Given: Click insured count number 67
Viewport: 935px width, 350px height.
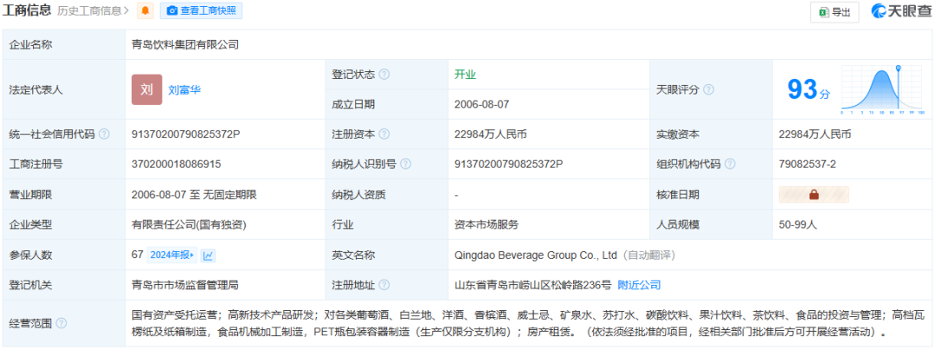Looking at the screenshot, I should click(138, 256).
